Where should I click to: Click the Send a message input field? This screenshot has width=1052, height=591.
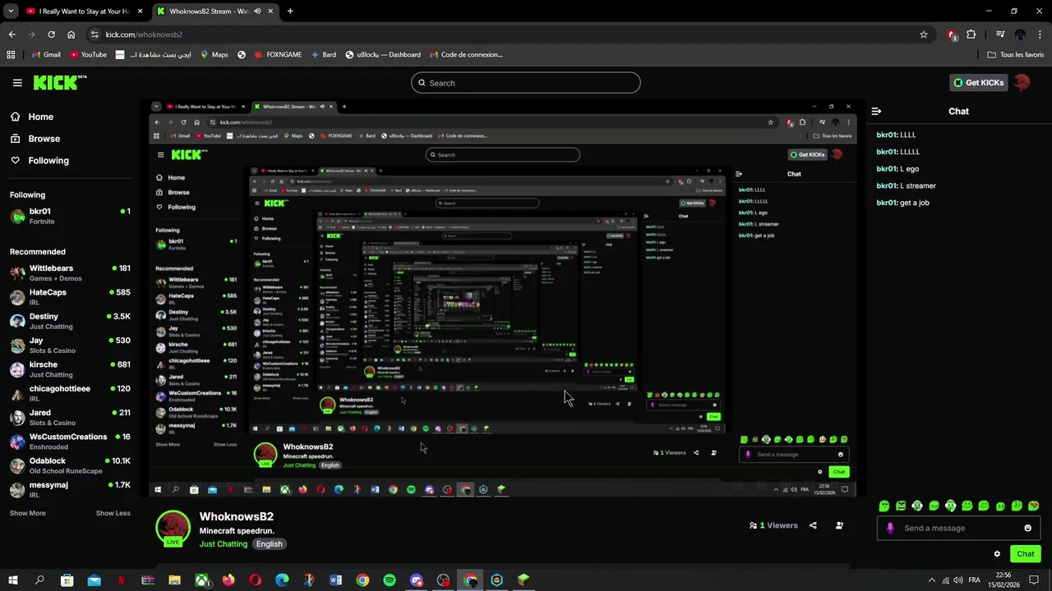[958, 528]
